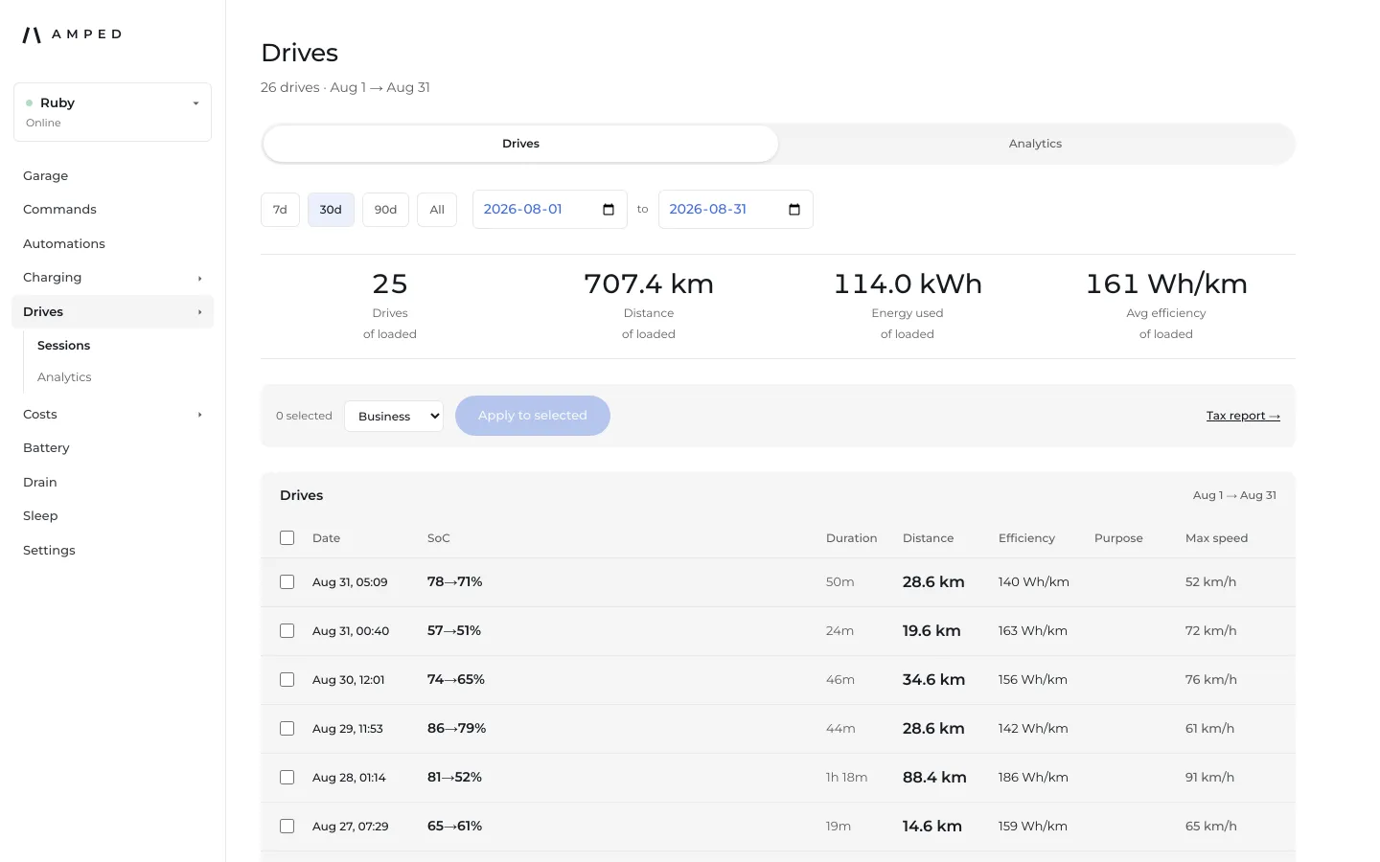Click Apply to selected button

coord(533,416)
